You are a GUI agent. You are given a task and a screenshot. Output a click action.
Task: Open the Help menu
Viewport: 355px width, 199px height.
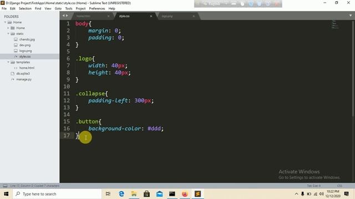pos(112,9)
